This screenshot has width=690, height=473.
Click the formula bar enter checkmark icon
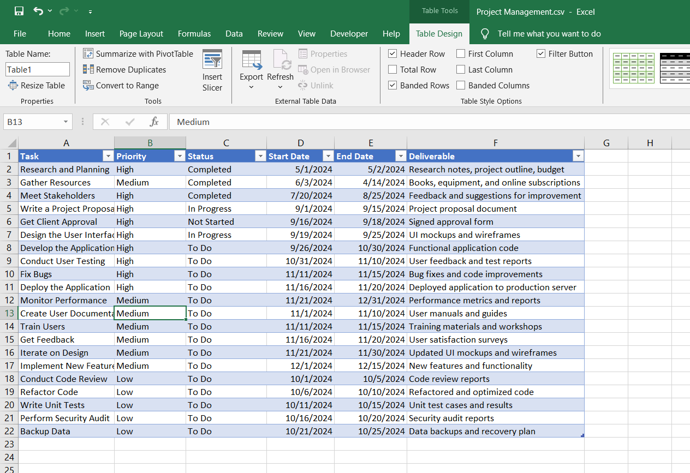(130, 122)
